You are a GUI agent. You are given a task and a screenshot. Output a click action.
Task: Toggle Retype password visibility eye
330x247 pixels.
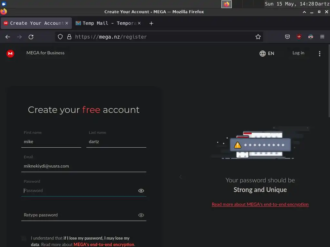coord(141,215)
